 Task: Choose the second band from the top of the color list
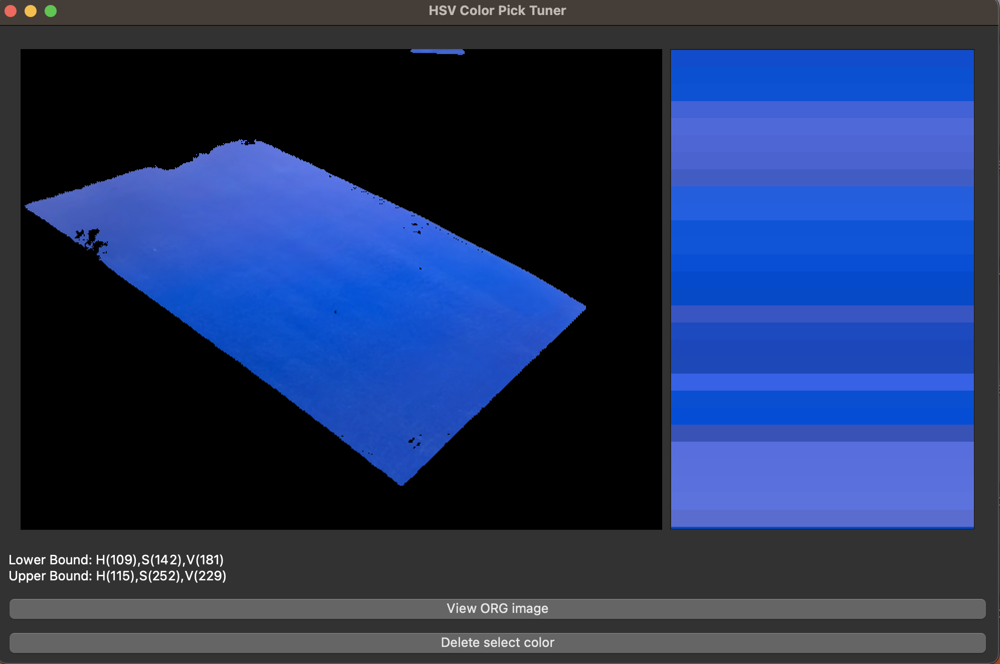point(822,84)
